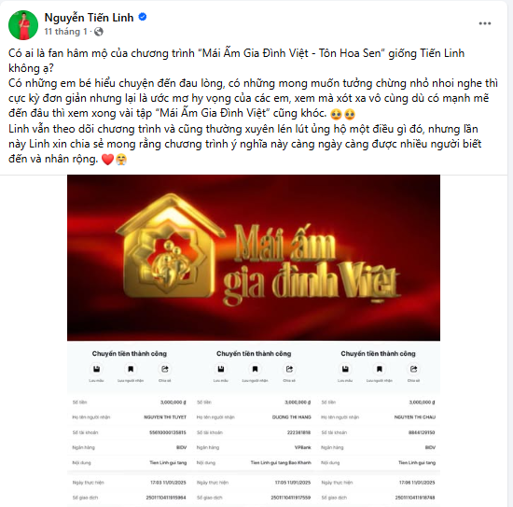Click first Chuyển tiền thành công heading
This screenshot has width=513, height=507.
click(130, 353)
